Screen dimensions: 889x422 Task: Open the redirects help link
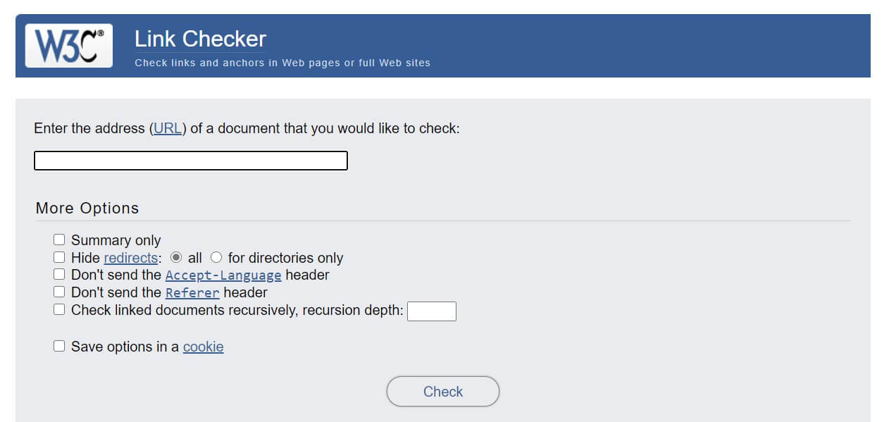[131, 258]
